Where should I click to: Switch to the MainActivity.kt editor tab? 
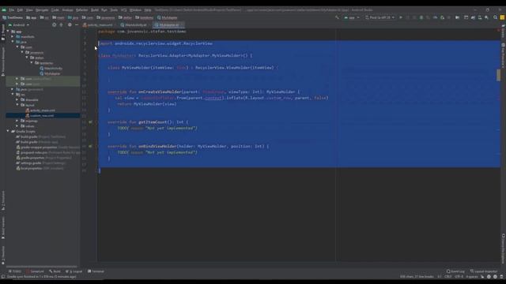[x=135, y=24]
